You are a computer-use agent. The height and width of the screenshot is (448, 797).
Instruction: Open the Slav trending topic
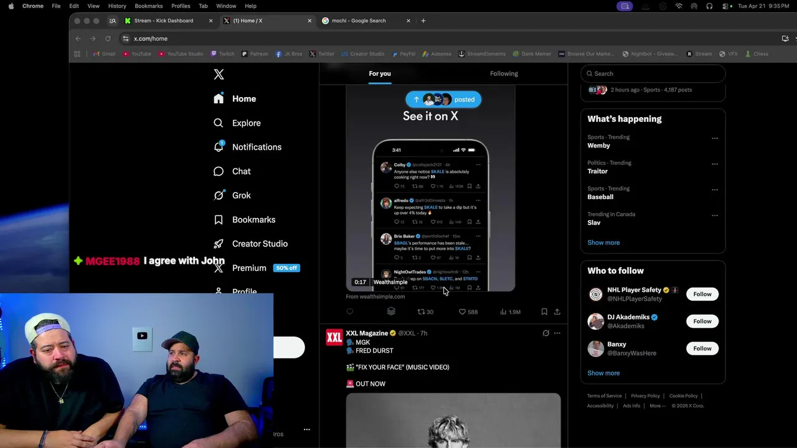point(594,223)
